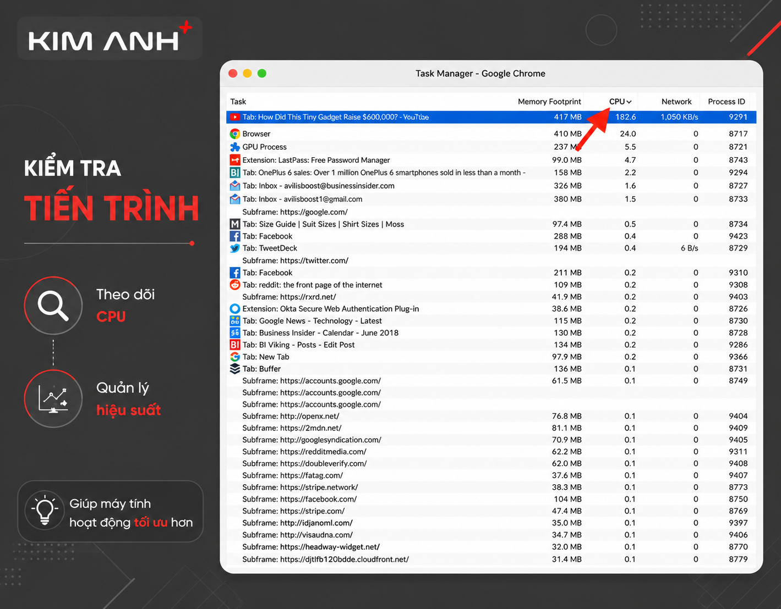Click the Facebook icon for process 9310
781x609 pixels.
(x=235, y=273)
